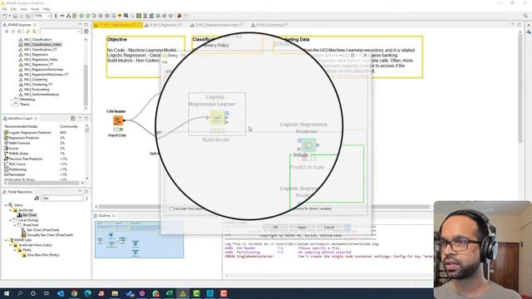The height and width of the screenshot is (299, 532).
Task: Click the Workflow Coach configure icon
Action: (72, 118)
